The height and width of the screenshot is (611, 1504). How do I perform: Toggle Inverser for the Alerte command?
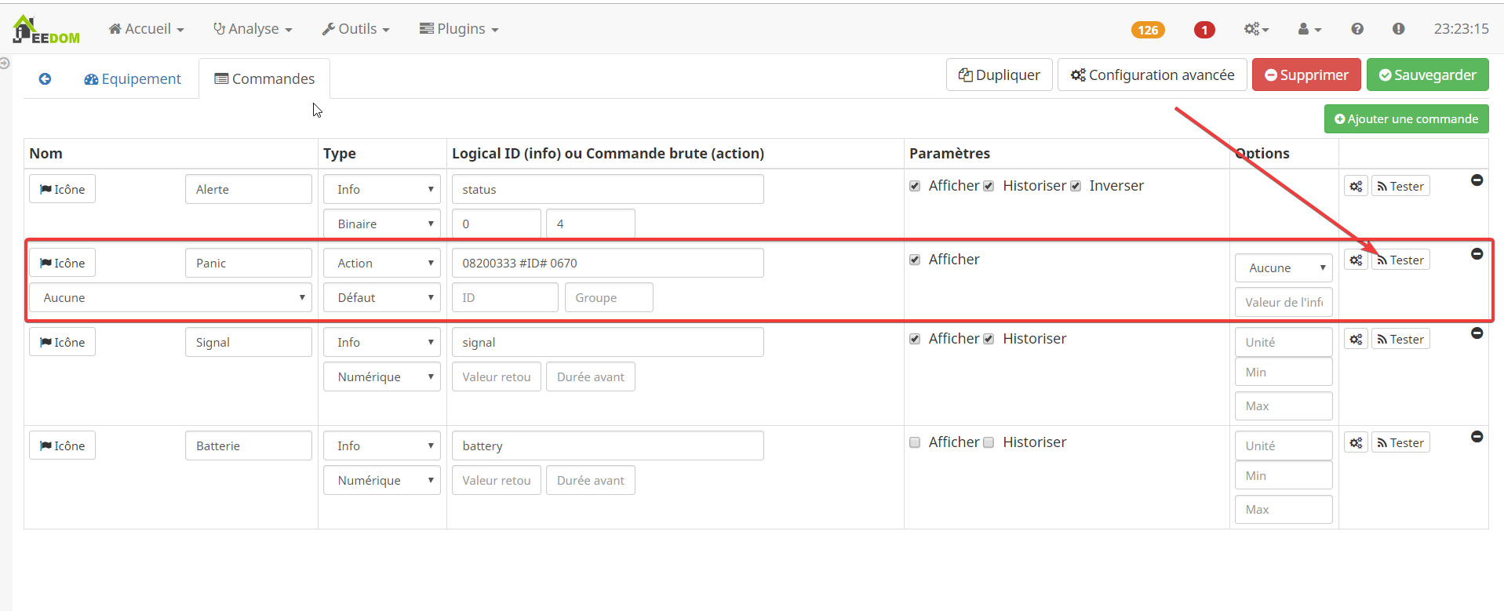(x=1076, y=186)
